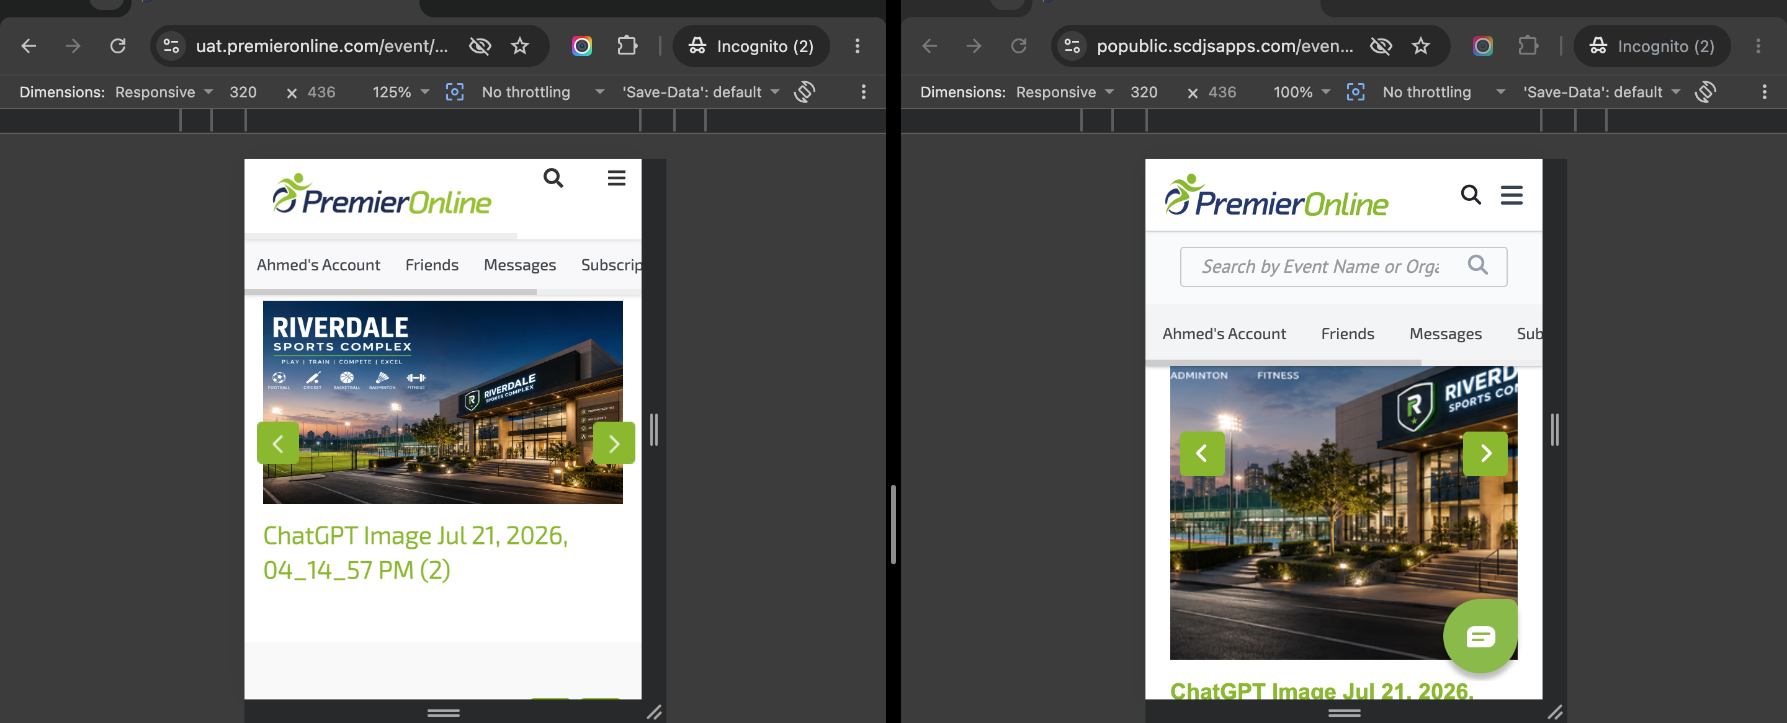Toggle tracking protection eye icon in left window
Screen dimensions: 1787x723
coord(480,46)
